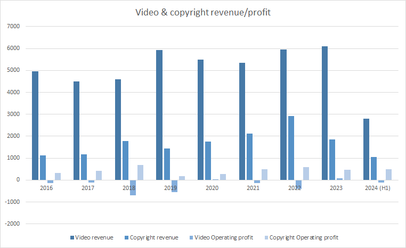Click the 1000 y-axis value

(13, 158)
